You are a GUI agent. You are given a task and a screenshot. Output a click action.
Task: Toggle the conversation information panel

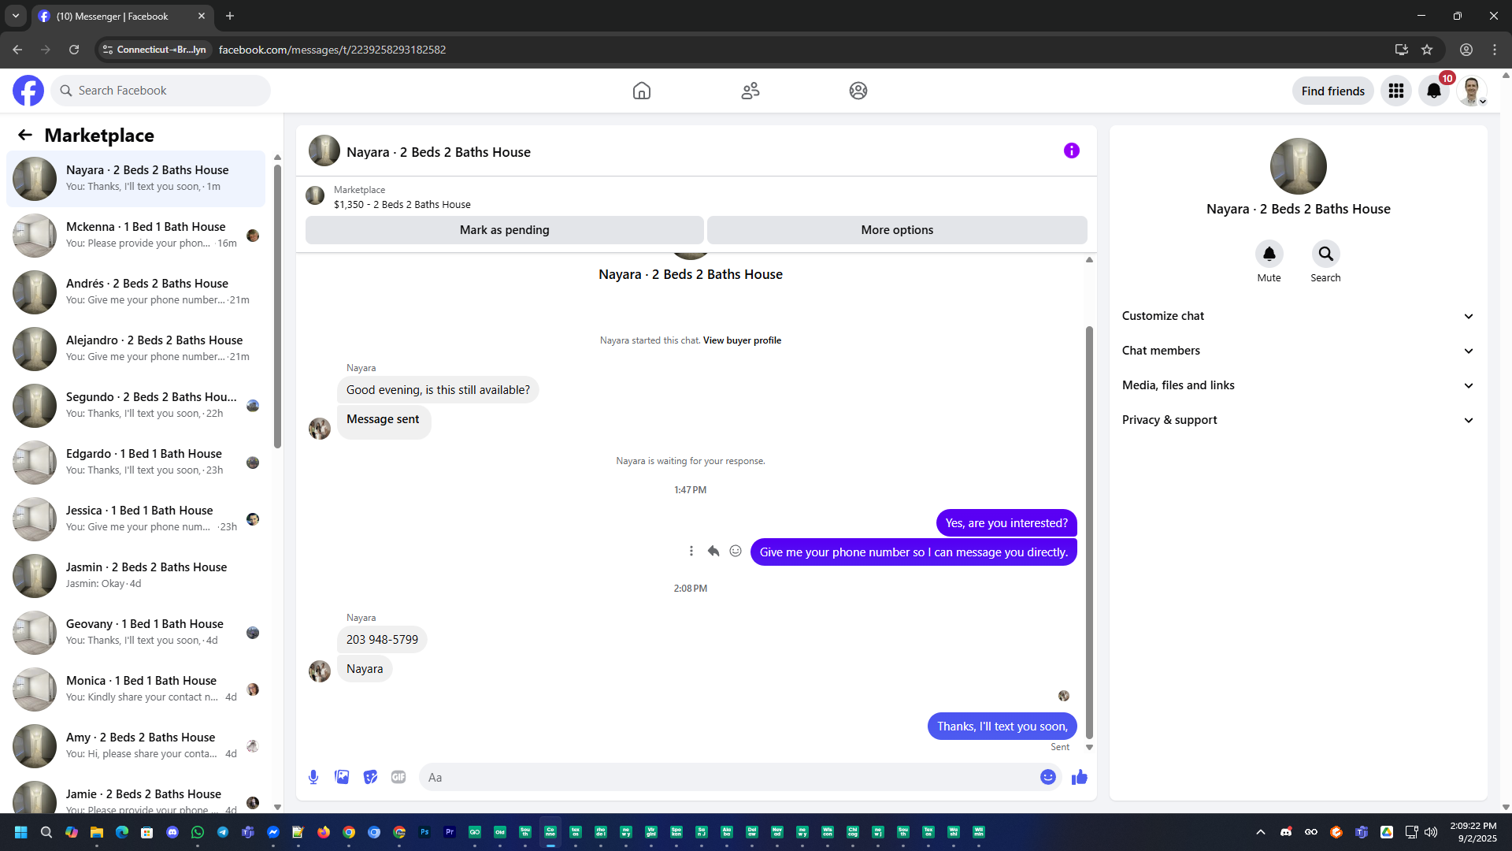tap(1071, 151)
